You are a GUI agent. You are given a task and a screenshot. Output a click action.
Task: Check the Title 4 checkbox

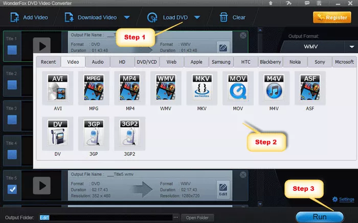click(x=12, y=155)
